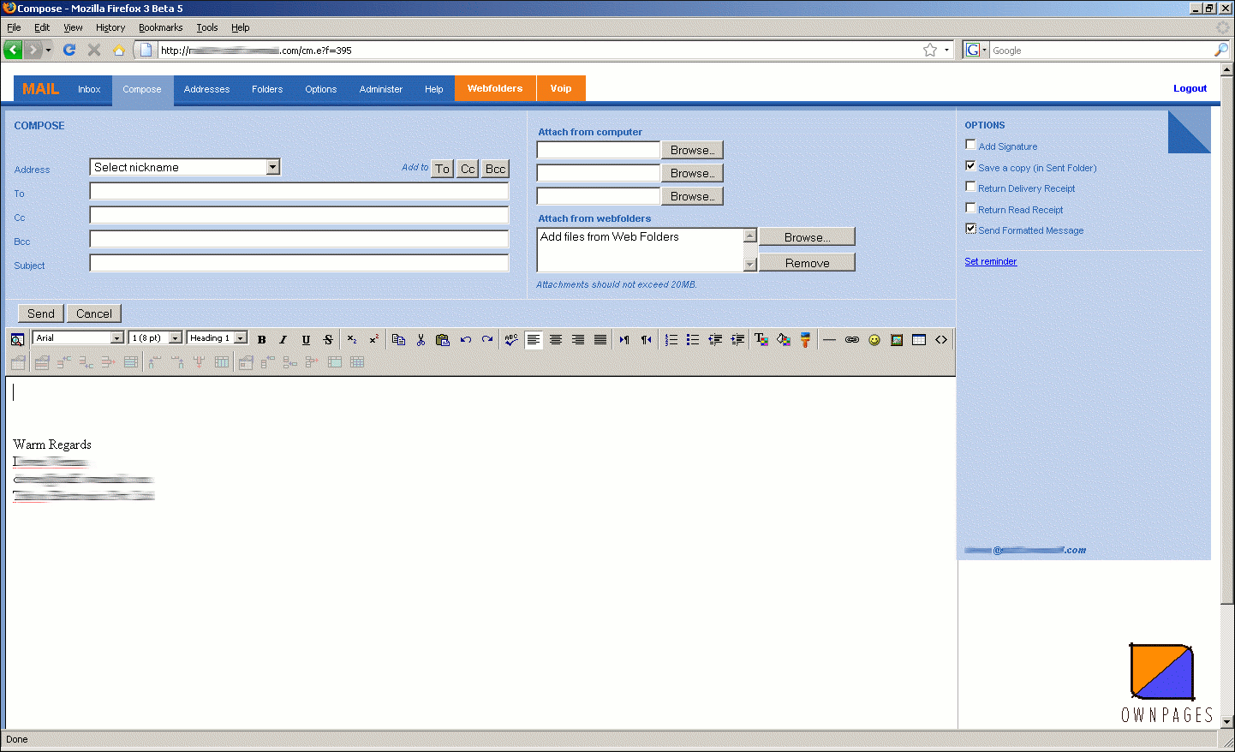Apply strikethrough formatting
Image resolution: width=1235 pixels, height=752 pixels.
328,340
